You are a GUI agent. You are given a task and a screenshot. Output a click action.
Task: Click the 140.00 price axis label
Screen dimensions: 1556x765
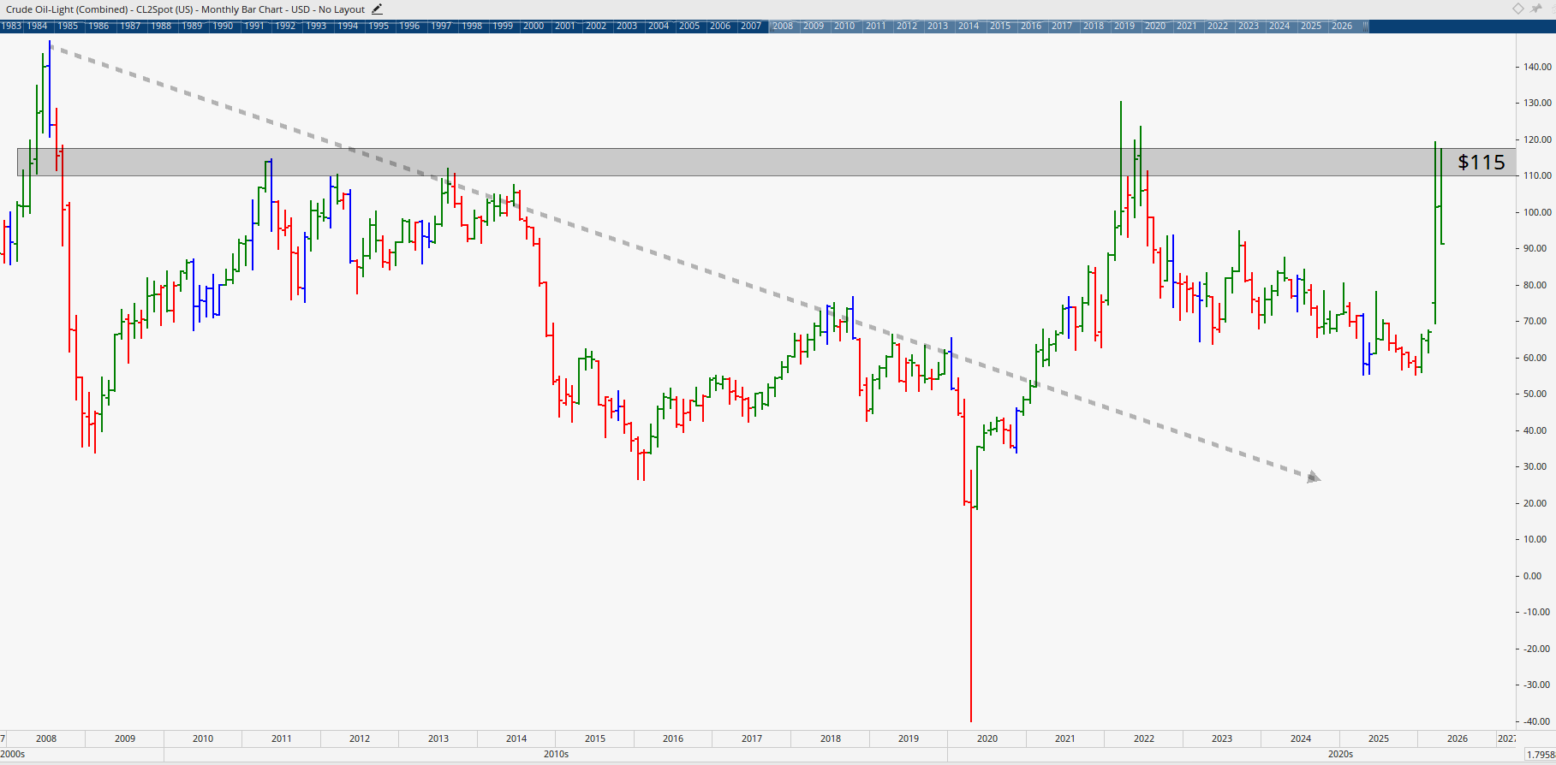coord(1537,67)
